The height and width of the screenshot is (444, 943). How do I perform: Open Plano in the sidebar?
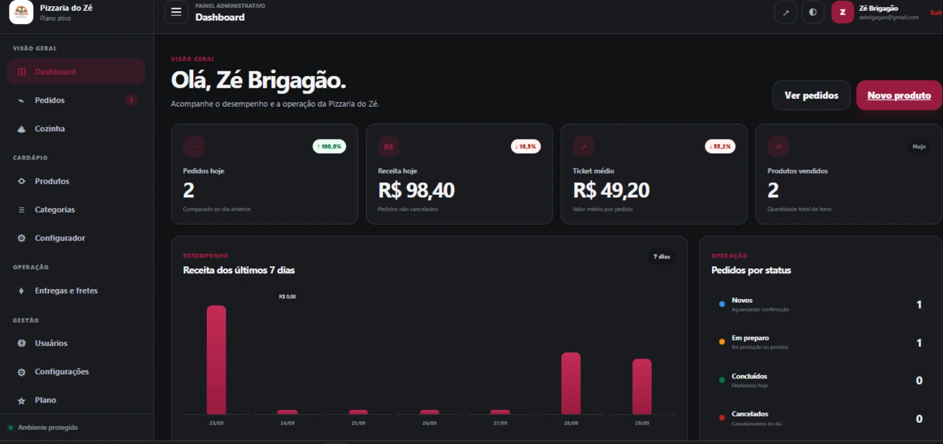(x=76, y=400)
